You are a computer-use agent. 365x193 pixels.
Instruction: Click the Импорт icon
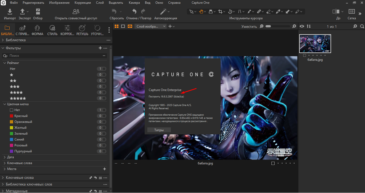(10, 12)
